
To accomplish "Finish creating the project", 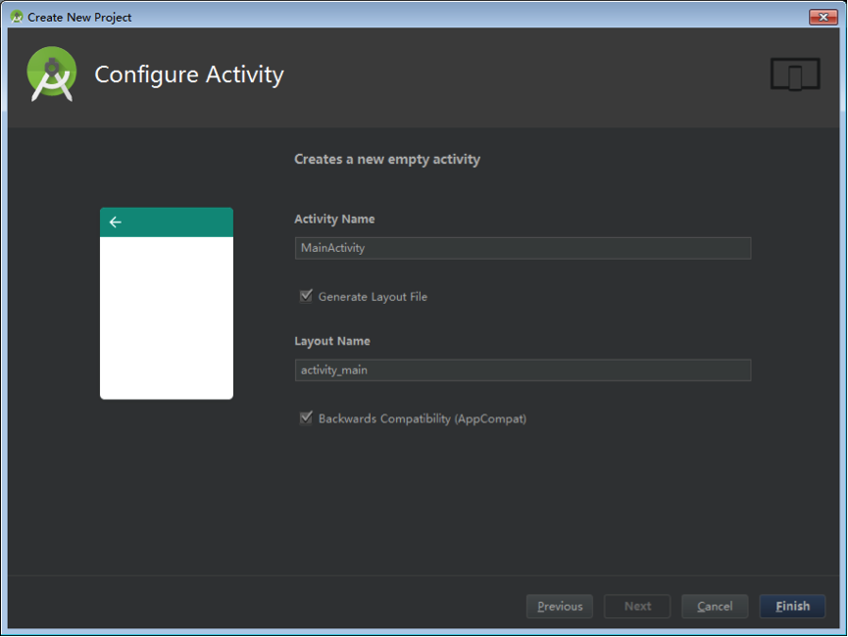I will [x=792, y=607].
